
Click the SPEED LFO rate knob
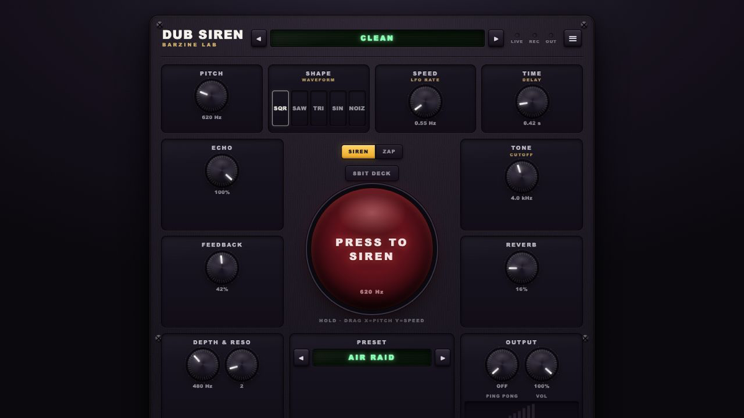point(425,102)
